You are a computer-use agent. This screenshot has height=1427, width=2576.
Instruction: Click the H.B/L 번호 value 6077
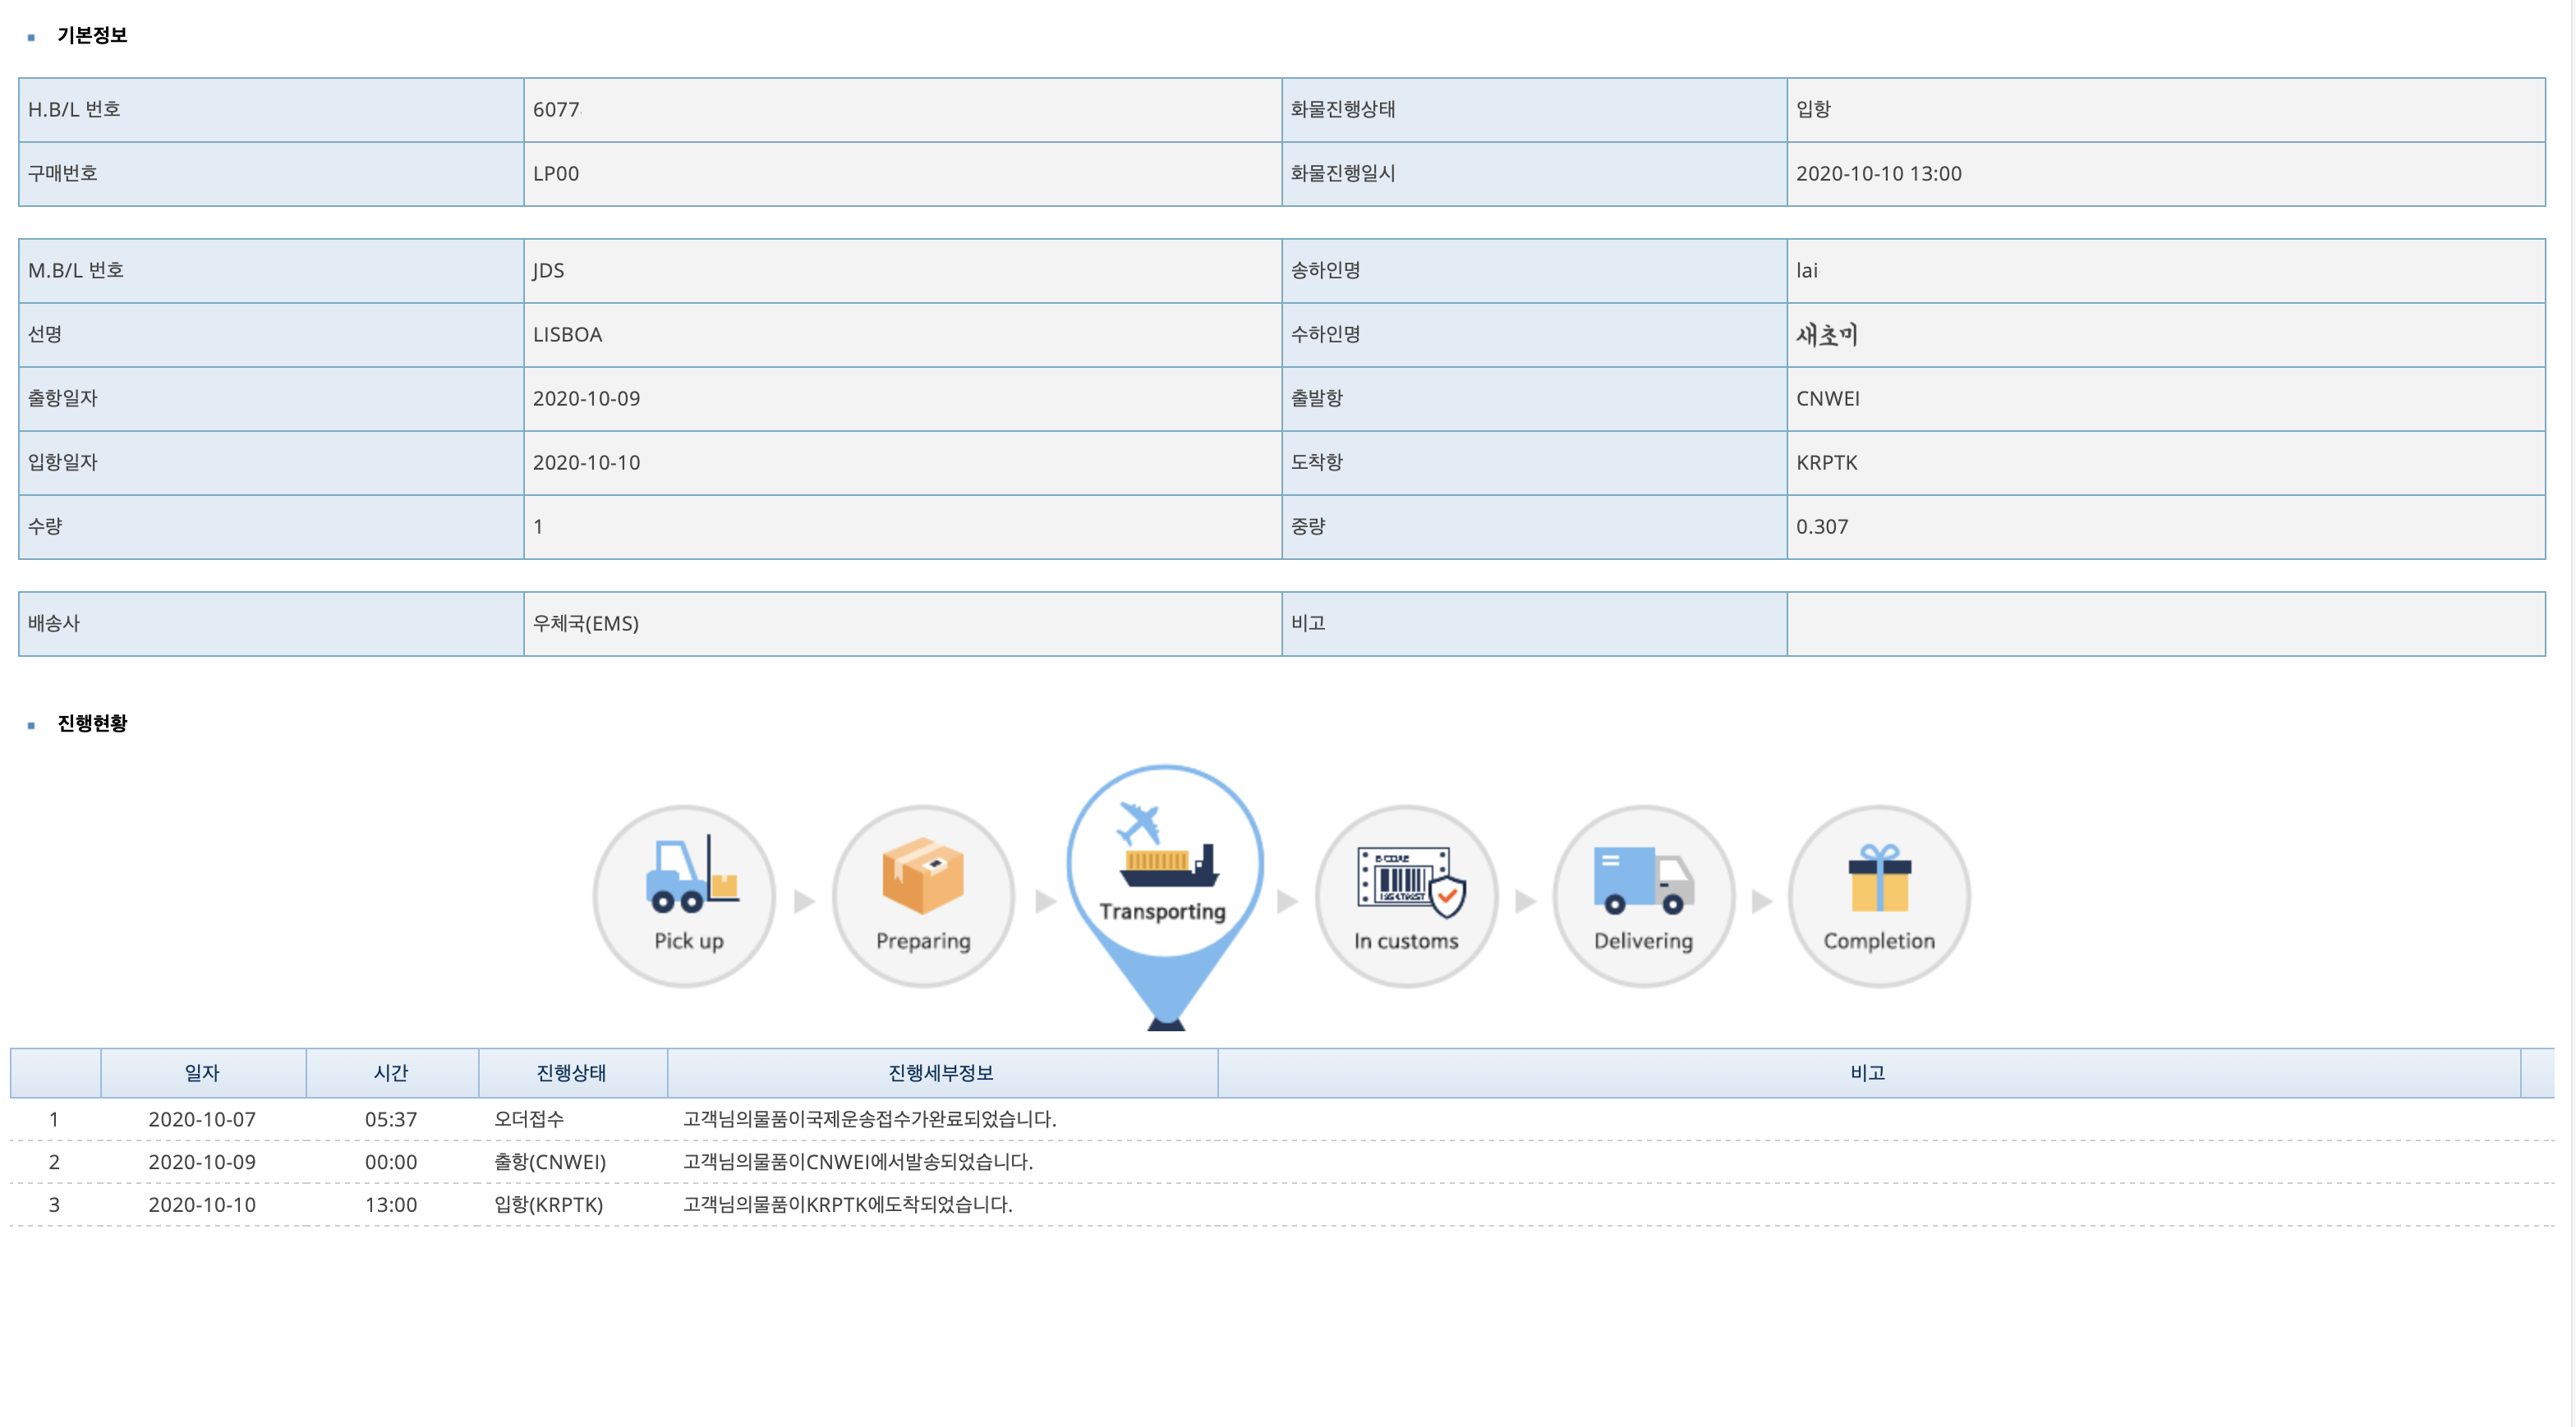[556, 110]
